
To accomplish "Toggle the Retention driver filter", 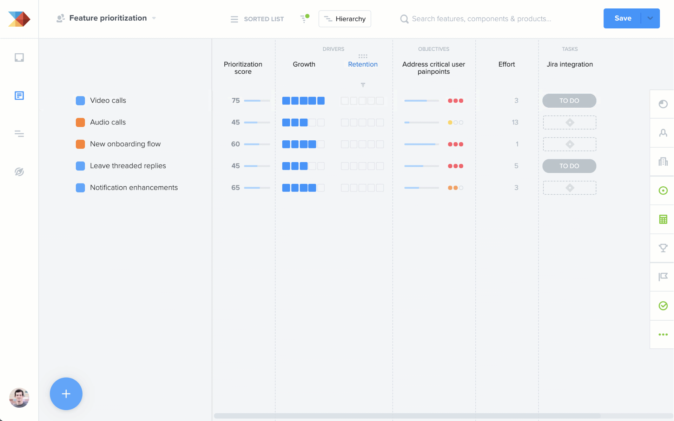I will coord(363,85).
